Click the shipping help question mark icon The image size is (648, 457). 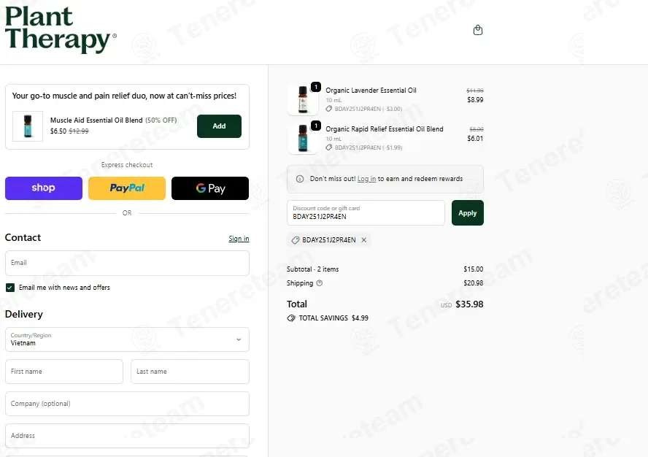tap(320, 283)
